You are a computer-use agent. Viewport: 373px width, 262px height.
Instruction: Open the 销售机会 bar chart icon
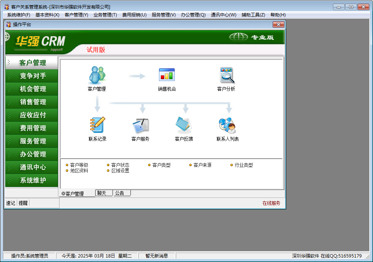tap(167, 75)
